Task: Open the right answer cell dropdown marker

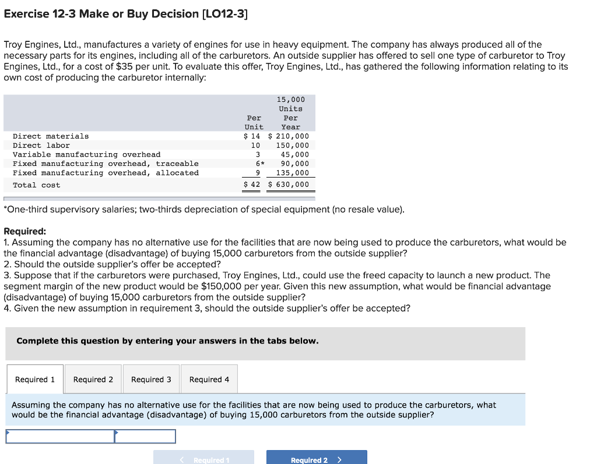Action: pyautogui.click(x=118, y=433)
